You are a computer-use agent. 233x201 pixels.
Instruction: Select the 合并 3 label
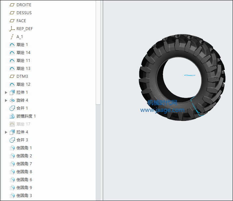22,140
